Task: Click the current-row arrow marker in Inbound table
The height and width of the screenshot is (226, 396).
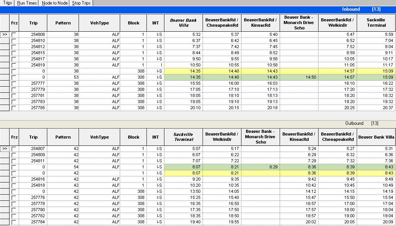Action: (x=5, y=34)
